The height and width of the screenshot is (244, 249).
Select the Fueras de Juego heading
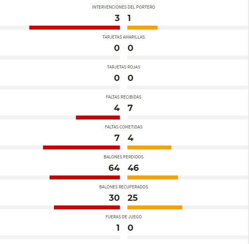(x=124, y=217)
